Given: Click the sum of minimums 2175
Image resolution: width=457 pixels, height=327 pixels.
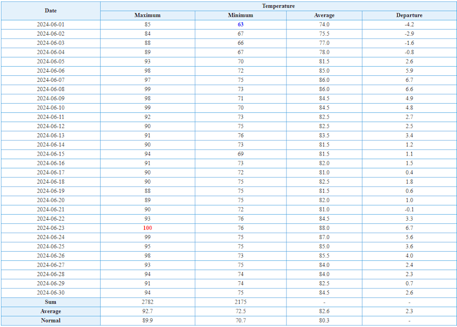Looking at the screenshot, I should pos(241,302).
